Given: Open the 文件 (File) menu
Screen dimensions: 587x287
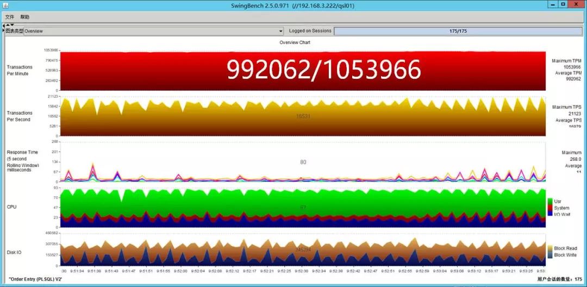Looking at the screenshot, I should 9,17.
